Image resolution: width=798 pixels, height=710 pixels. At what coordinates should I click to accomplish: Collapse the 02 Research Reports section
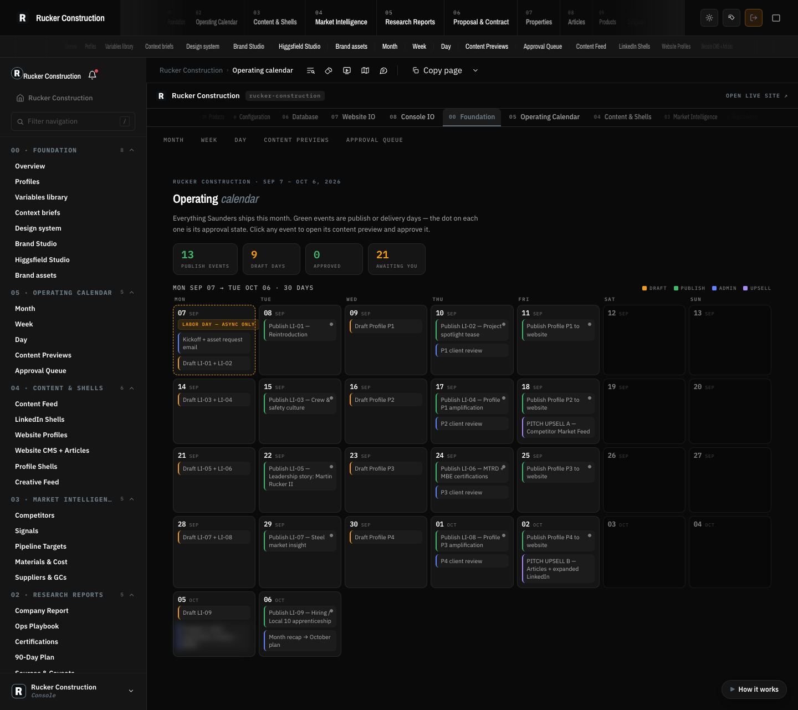(132, 595)
